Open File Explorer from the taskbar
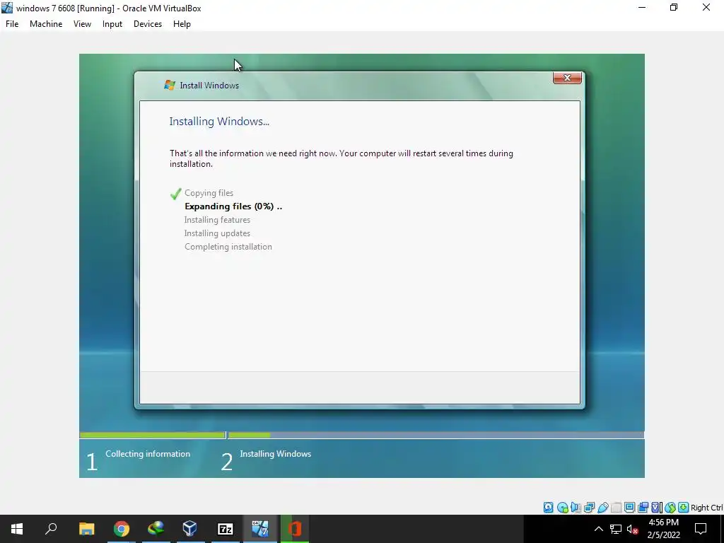 tap(86, 529)
